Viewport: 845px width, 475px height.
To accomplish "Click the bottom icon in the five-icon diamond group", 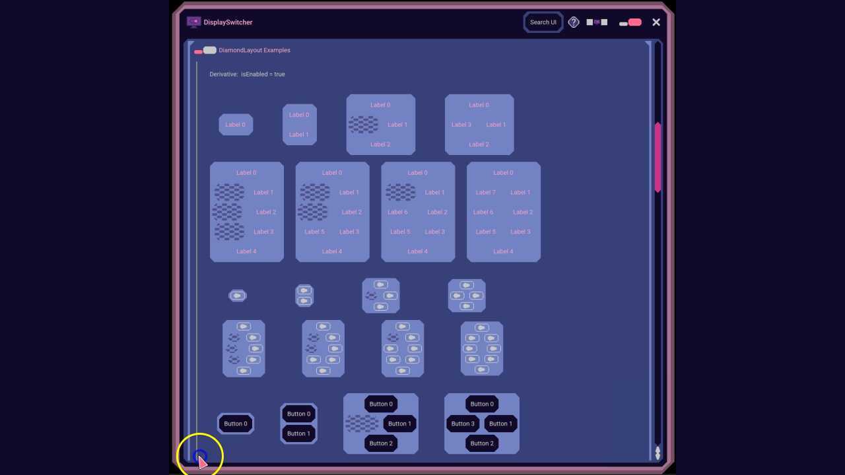I will (x=244, y=371).
